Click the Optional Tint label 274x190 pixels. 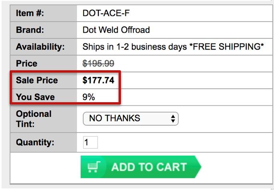click(x=34, y=119)
